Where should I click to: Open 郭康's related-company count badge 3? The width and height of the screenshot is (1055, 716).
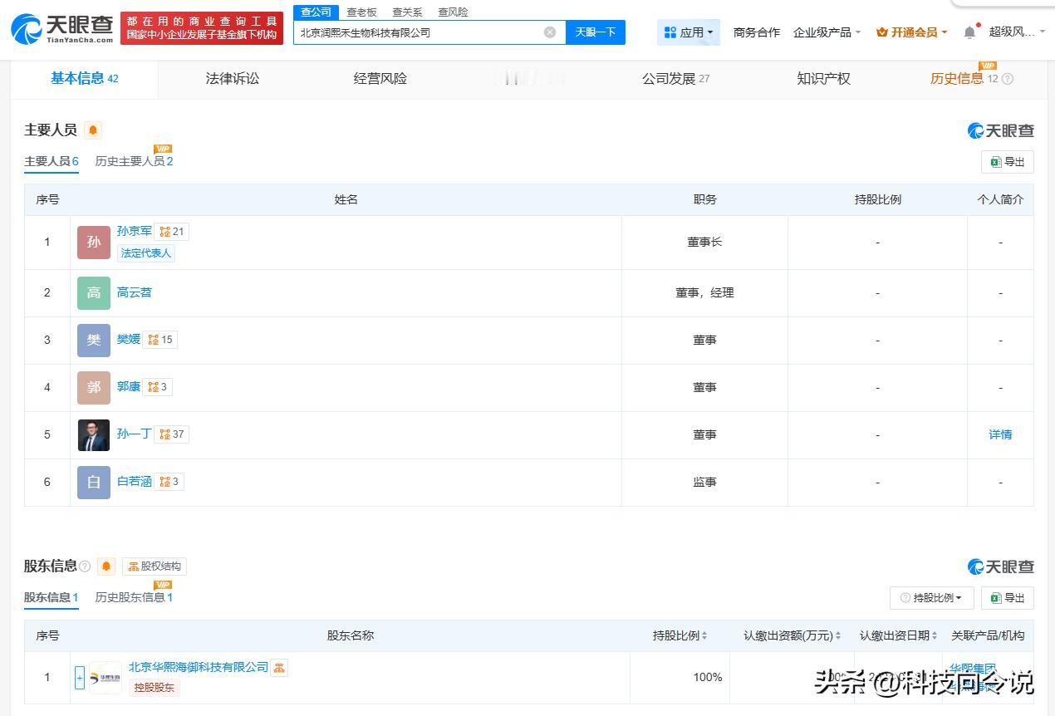pos(157,387)
